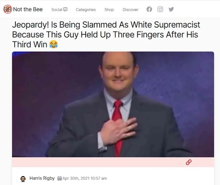
Task: Open the Instagram profile icon
Action: 160,9
